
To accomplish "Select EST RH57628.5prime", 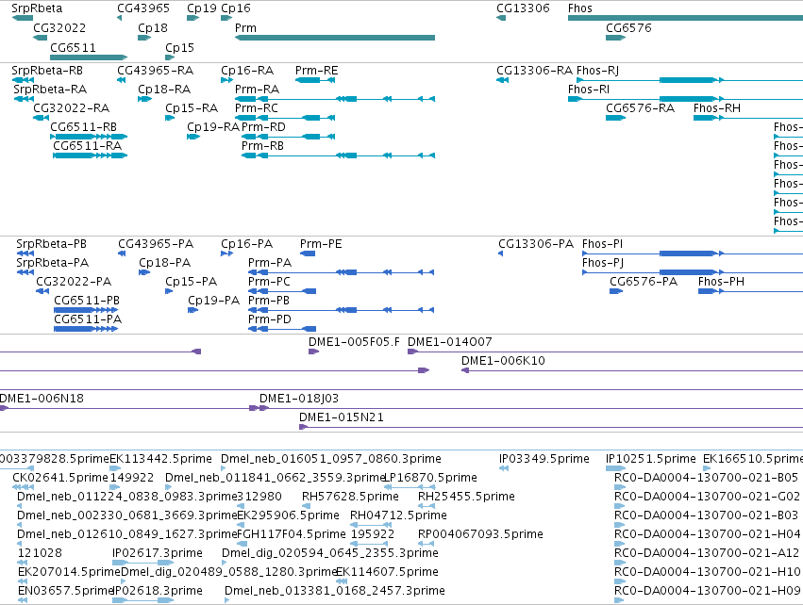I will click(350, 497).
